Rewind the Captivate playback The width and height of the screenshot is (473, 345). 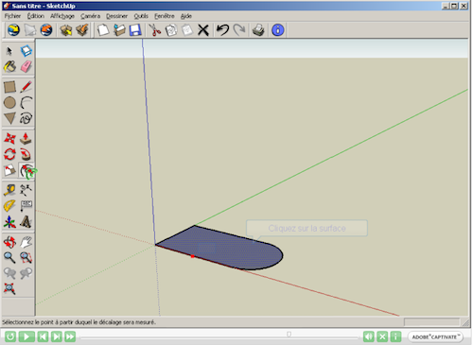click(10, 336)
